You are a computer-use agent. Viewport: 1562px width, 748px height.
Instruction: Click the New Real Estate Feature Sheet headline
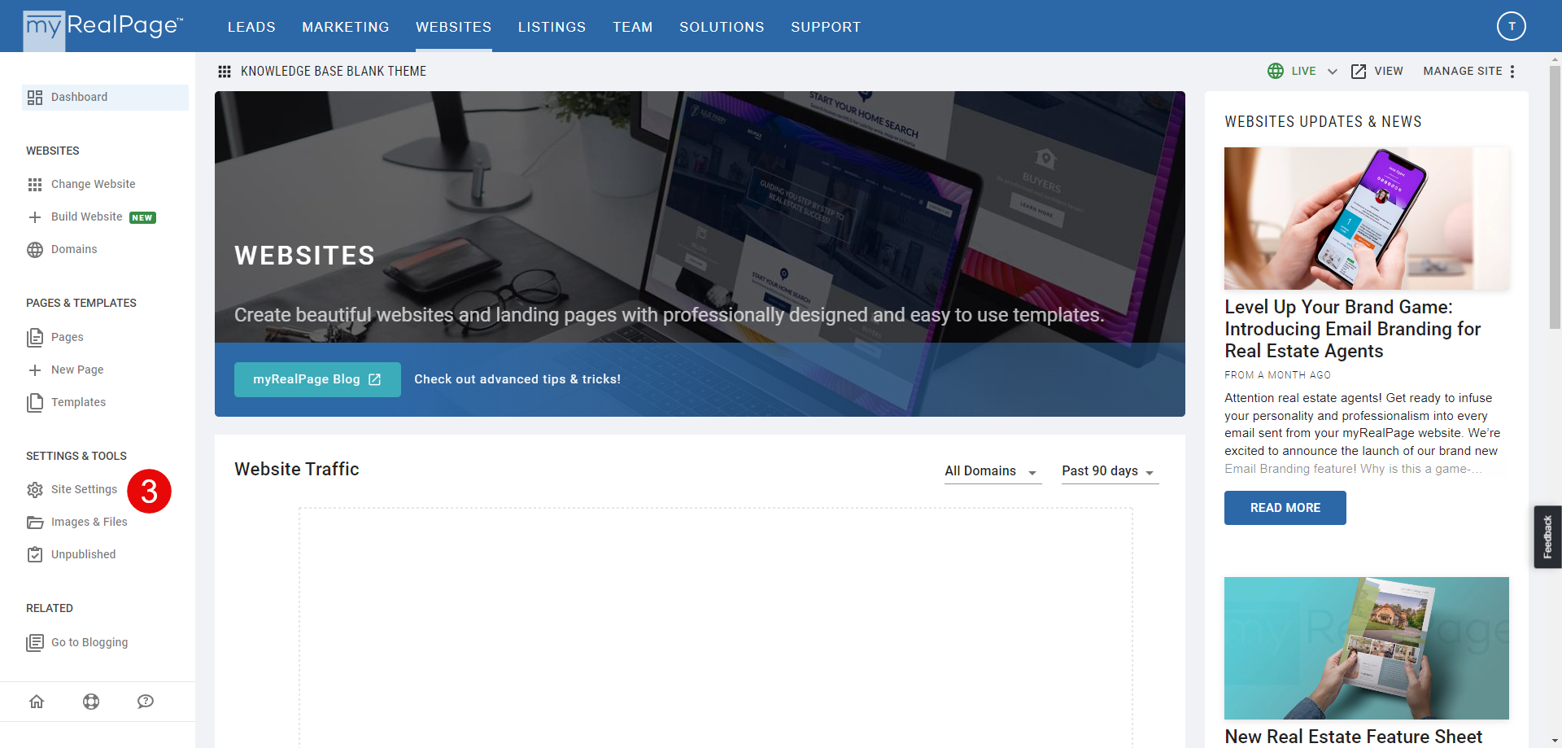1354,737
